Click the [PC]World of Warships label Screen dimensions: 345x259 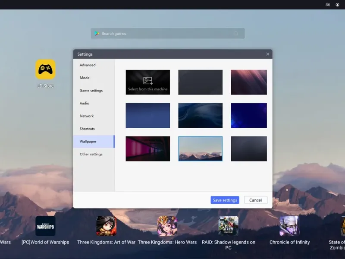click(x=45, y=242)
